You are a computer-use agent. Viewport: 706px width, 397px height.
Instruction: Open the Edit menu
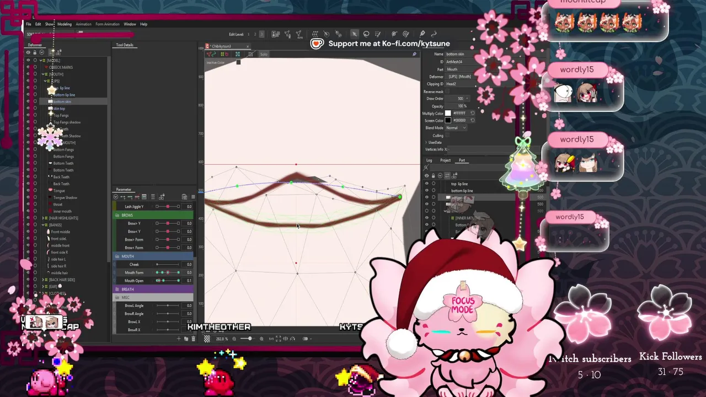point(38,24)
